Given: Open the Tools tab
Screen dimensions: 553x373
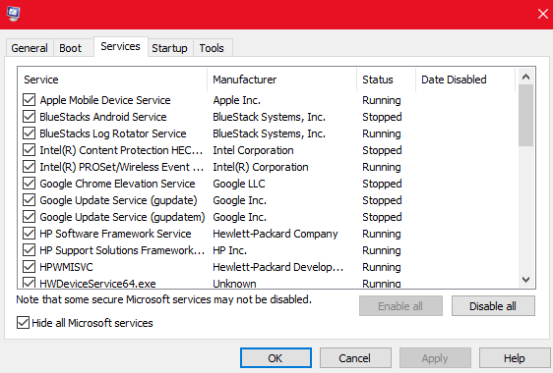Looking at the screenshot, I should 212,48.
